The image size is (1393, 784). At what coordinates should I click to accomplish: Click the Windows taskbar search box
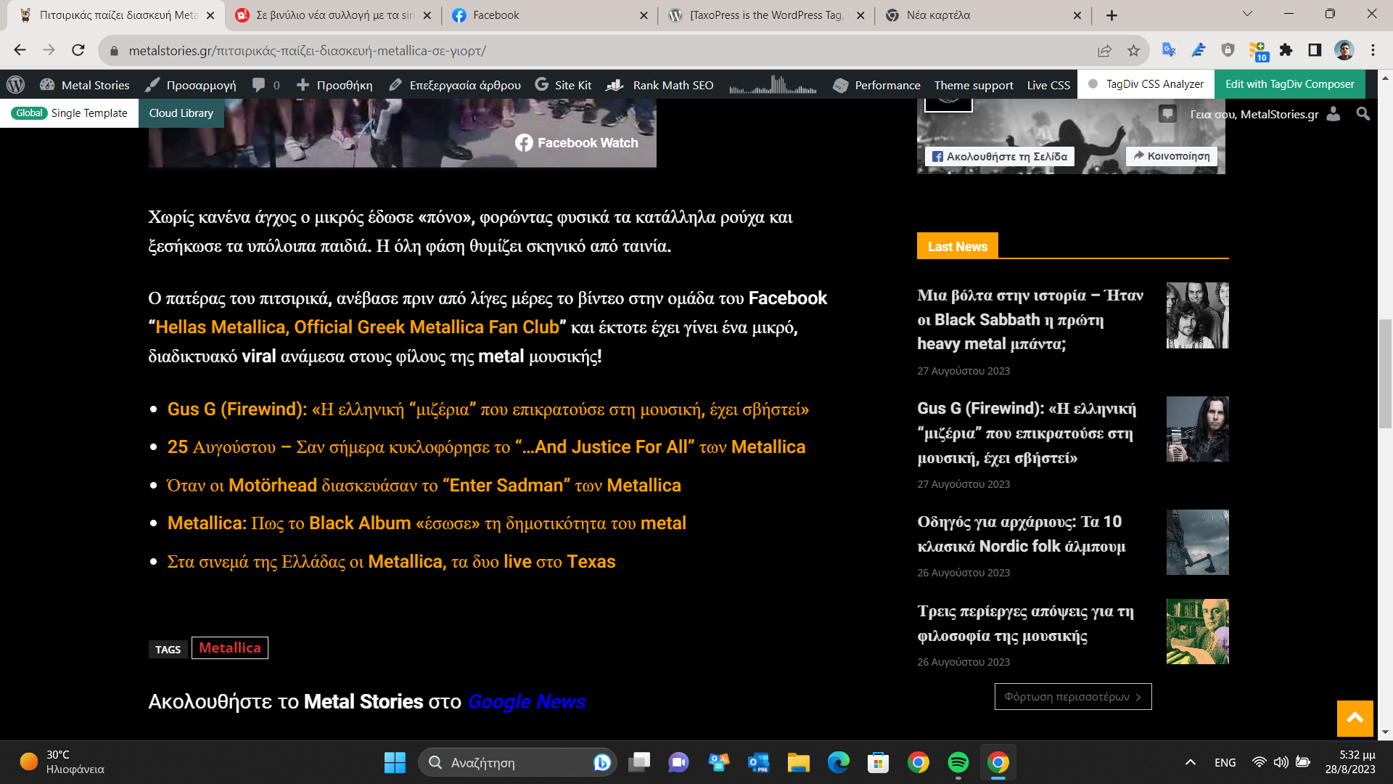pyautogui.click(x=517, y=762)
